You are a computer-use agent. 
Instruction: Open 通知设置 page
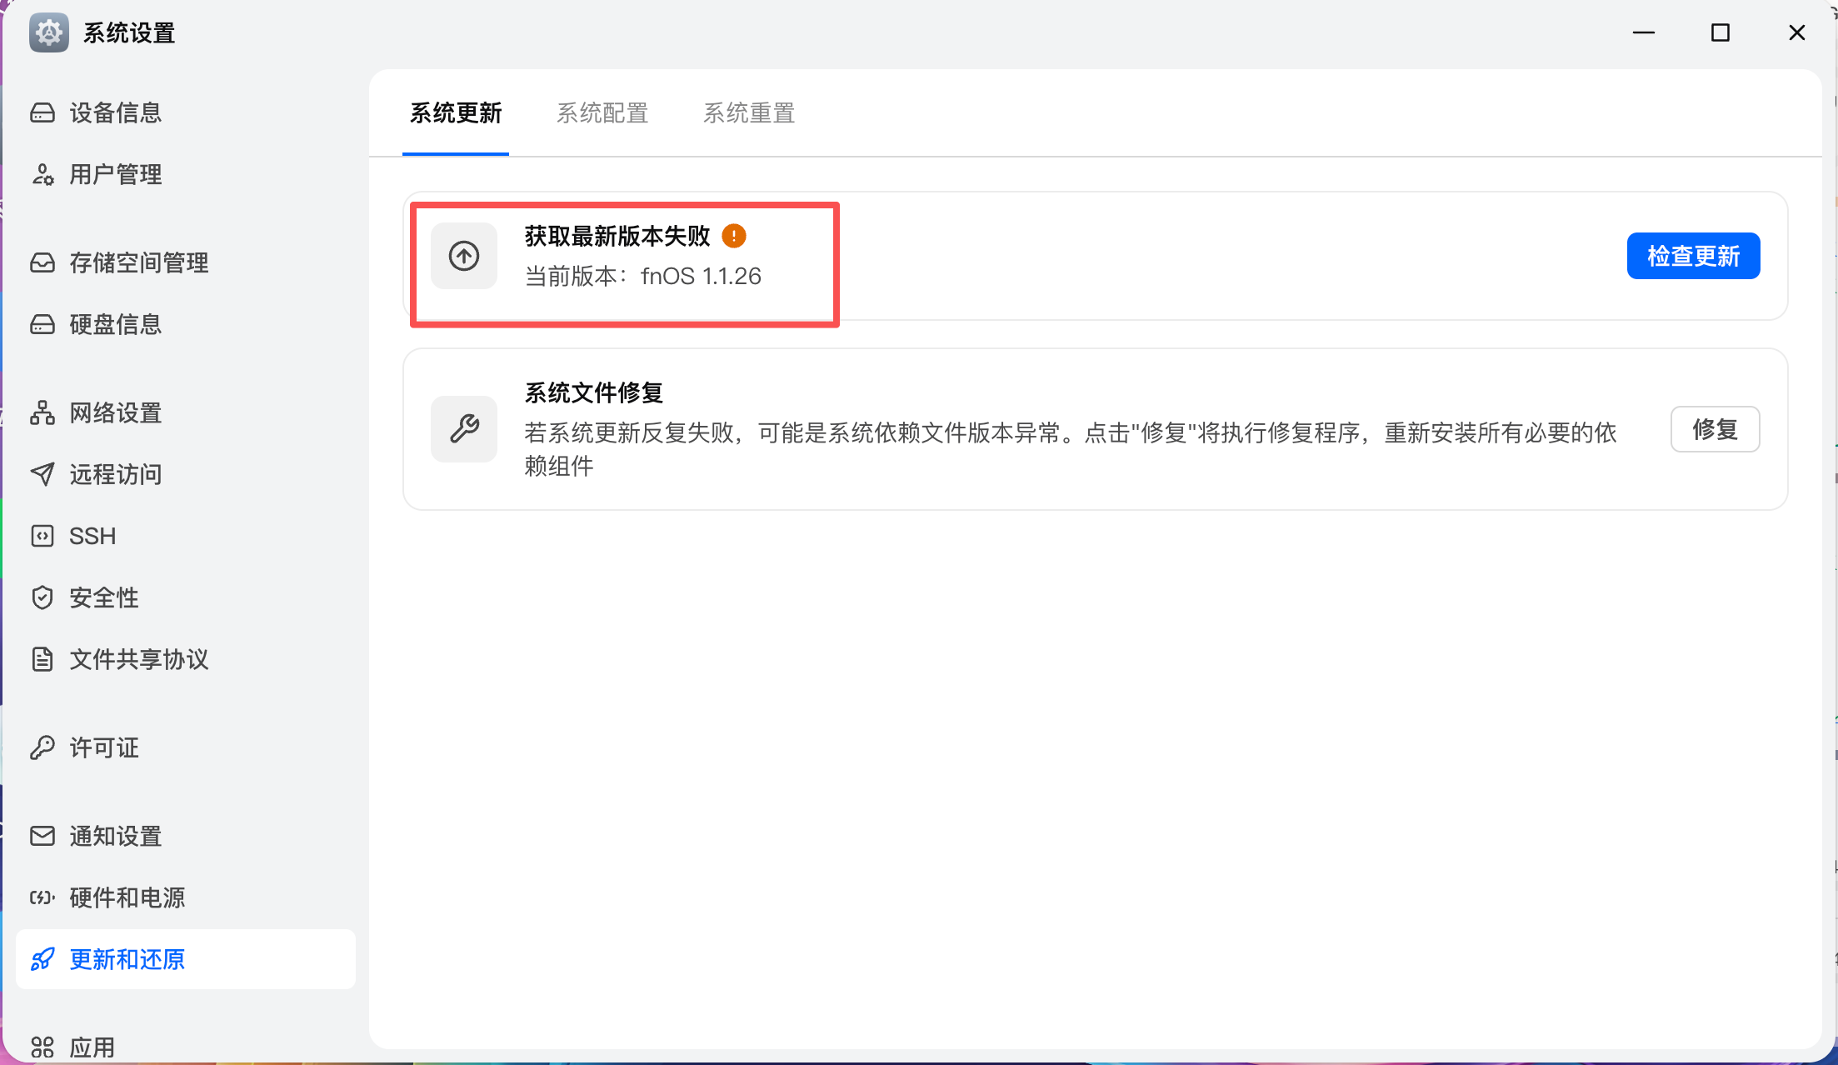(186, 836)
